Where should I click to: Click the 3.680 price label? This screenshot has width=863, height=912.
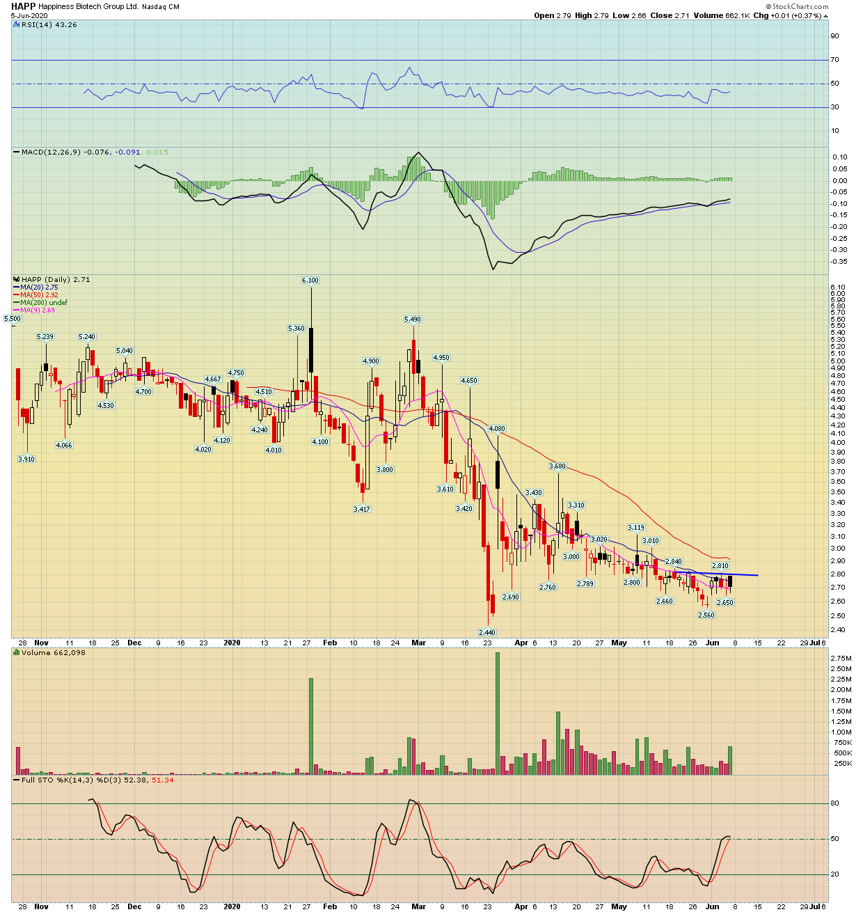557,466
